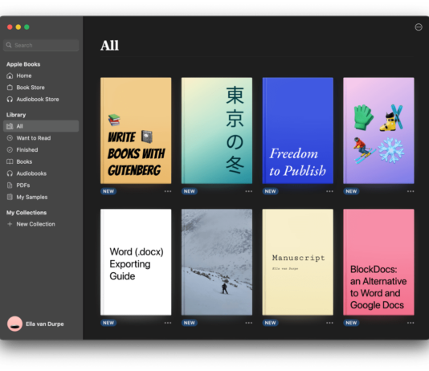Screen dimensions: 429x371
Task: Click the search magnifier icon
Action: (x=9, y=45)
